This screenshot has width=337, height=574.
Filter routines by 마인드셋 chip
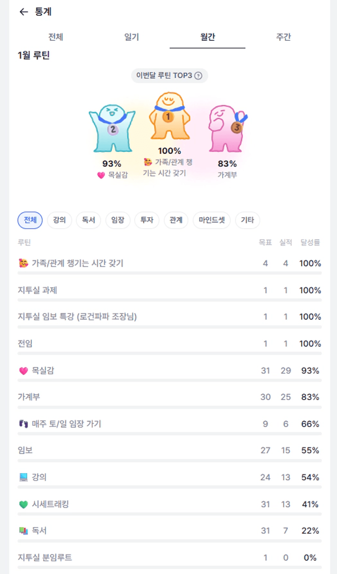[x=211, y=220]
